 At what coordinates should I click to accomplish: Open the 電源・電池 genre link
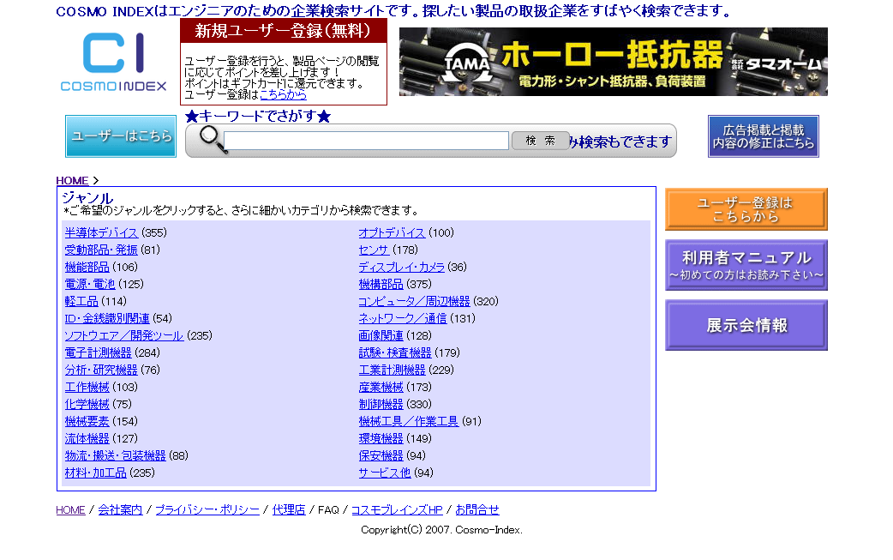(x=89, y=284)
